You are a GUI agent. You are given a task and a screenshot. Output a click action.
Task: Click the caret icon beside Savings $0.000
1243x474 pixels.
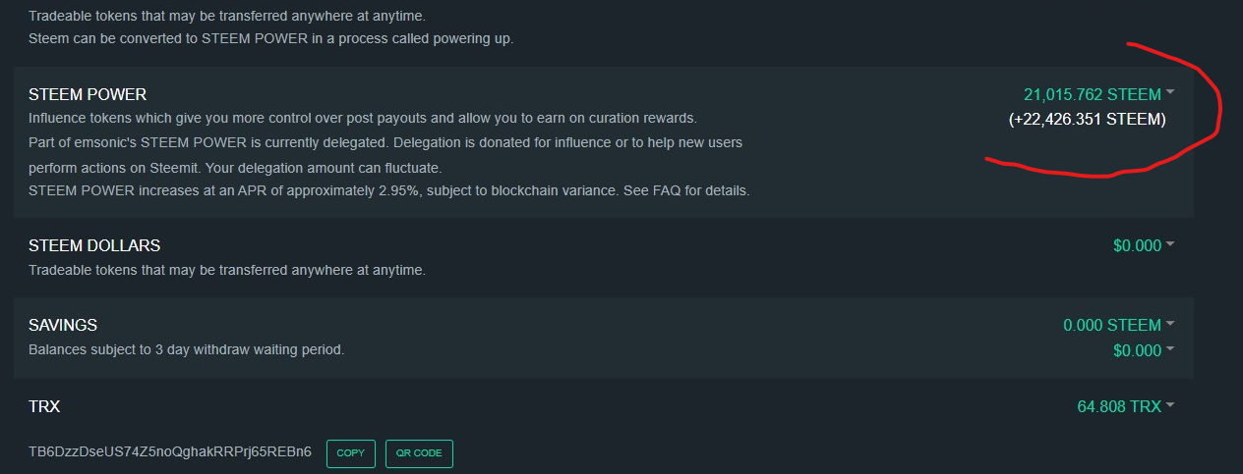[1170, 348]
